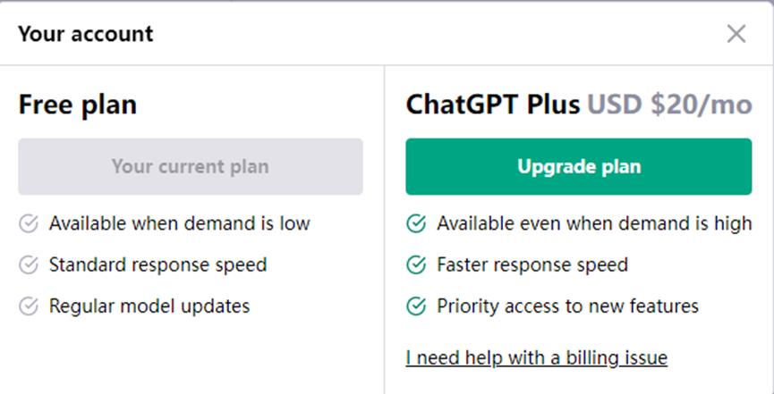Click the Standard response speed text
This screenshot has height=394, width=774.
tap(157, 264)
